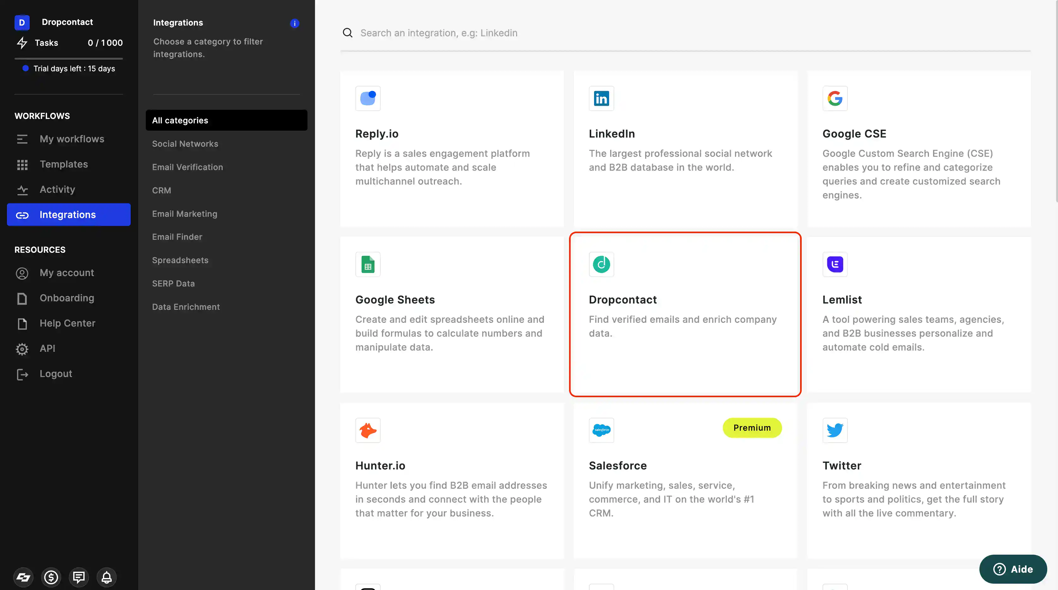The height and width of the screenshot is (590, 1058).
Task: Open My workflows in sidebar
Action: [x=71, y=139]
